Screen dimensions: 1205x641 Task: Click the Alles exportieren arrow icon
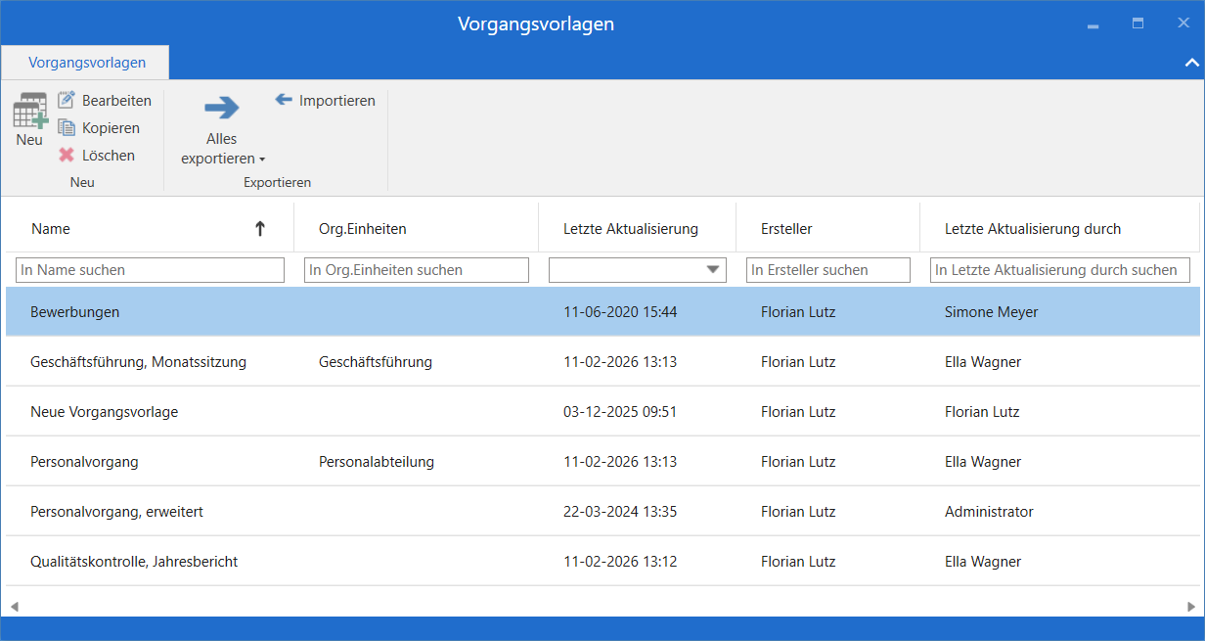click(x=222, y=108)
